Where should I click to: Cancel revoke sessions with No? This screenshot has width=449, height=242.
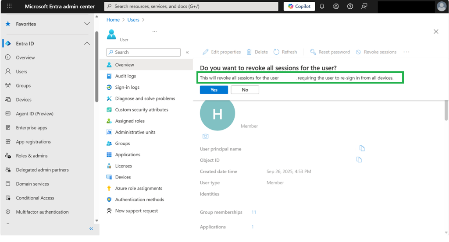[245, 90]
